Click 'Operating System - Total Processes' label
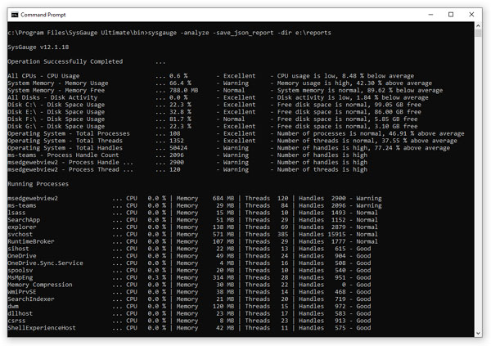 point(69,133)
